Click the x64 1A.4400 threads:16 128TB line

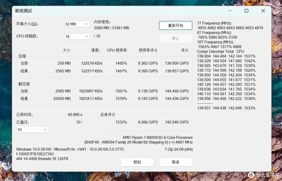(42, 159)
